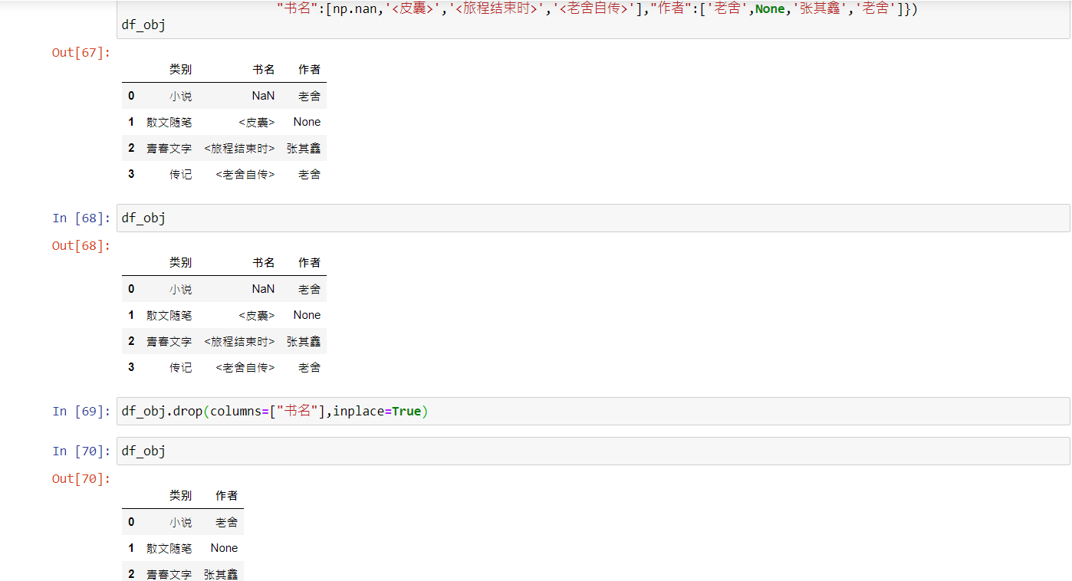Click 张其鑫 in the Out[68] table
Screen dimensions: 1072x581
[304, 341]
